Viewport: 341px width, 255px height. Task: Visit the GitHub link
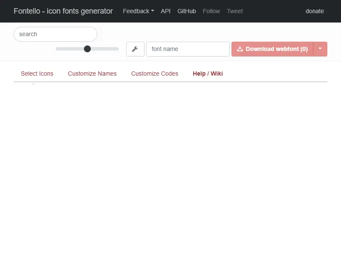(187, 11)
